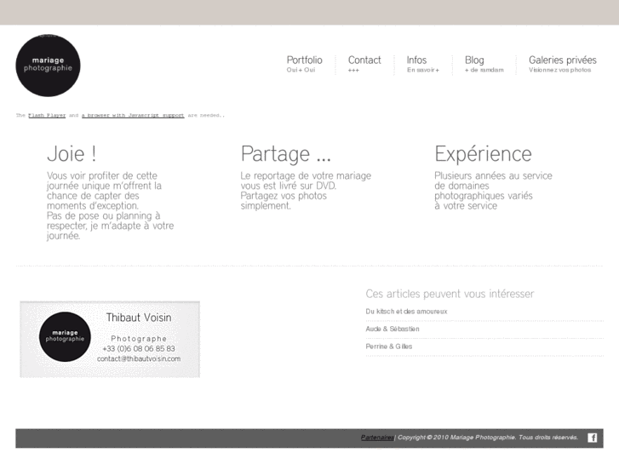619x464 pixels.
Task: Click the round logo on the business card
Action: pyautogui.click(x=65, y=336)
